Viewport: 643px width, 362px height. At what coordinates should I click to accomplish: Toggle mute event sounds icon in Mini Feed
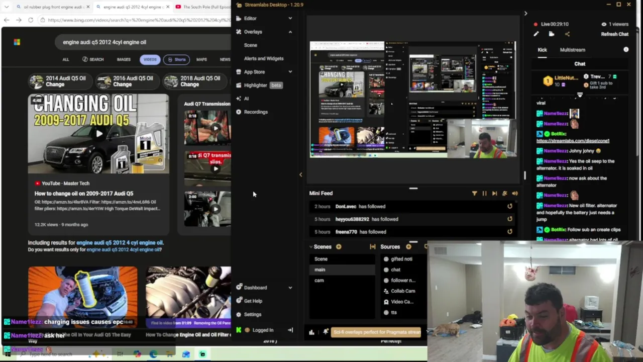[504, 193]
